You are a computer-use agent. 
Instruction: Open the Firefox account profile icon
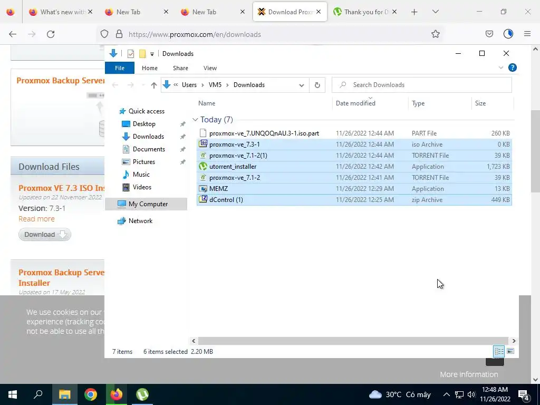pos(508,34)
